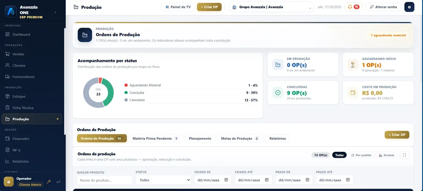Click the Custo em Produção wallet icon
Screen dimensions: 423x191
point(353,93)
